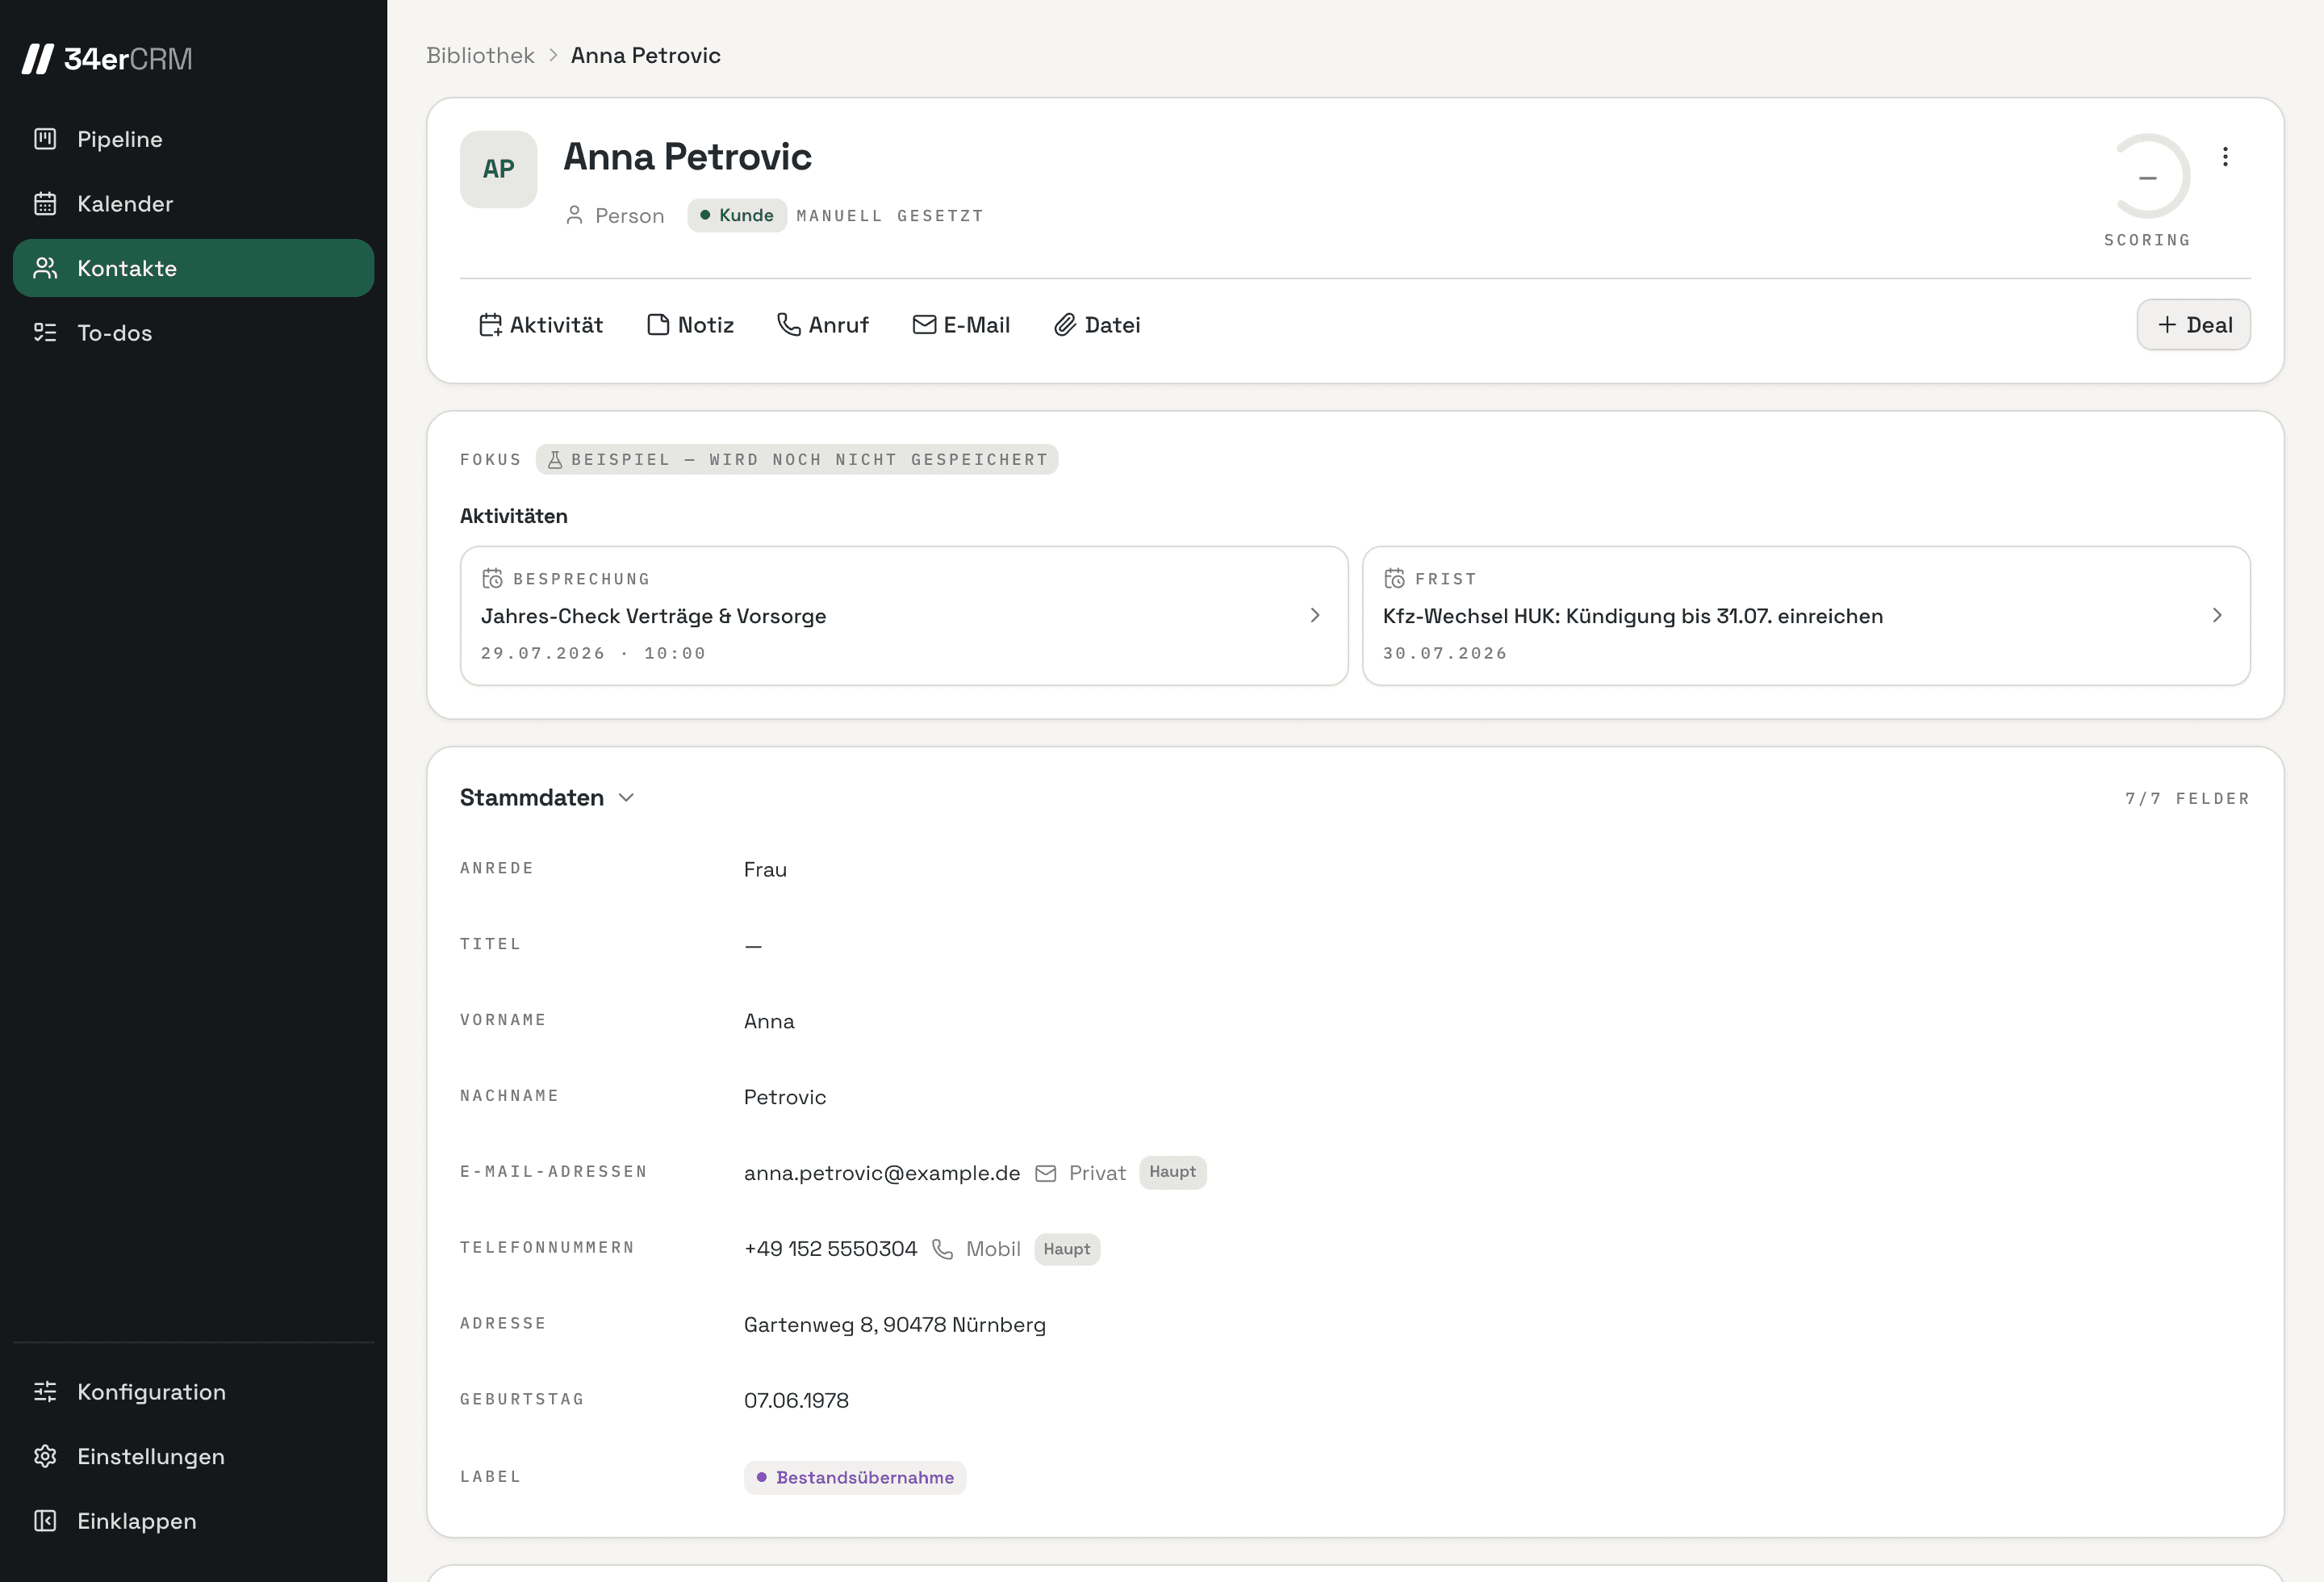The height and width of the screenshot is (1582, 2324).
Task: Expand the Kfz-Wechsel card chevron
Action: tap(2217, 616)
